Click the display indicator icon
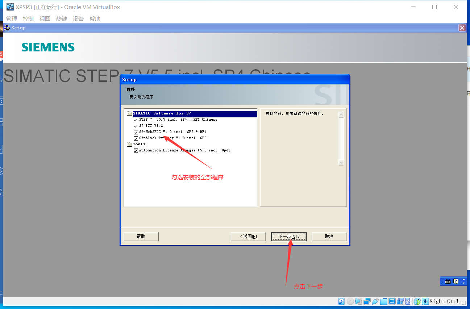Viewport: 470px width, 309px height. click(x=392, y=301)
